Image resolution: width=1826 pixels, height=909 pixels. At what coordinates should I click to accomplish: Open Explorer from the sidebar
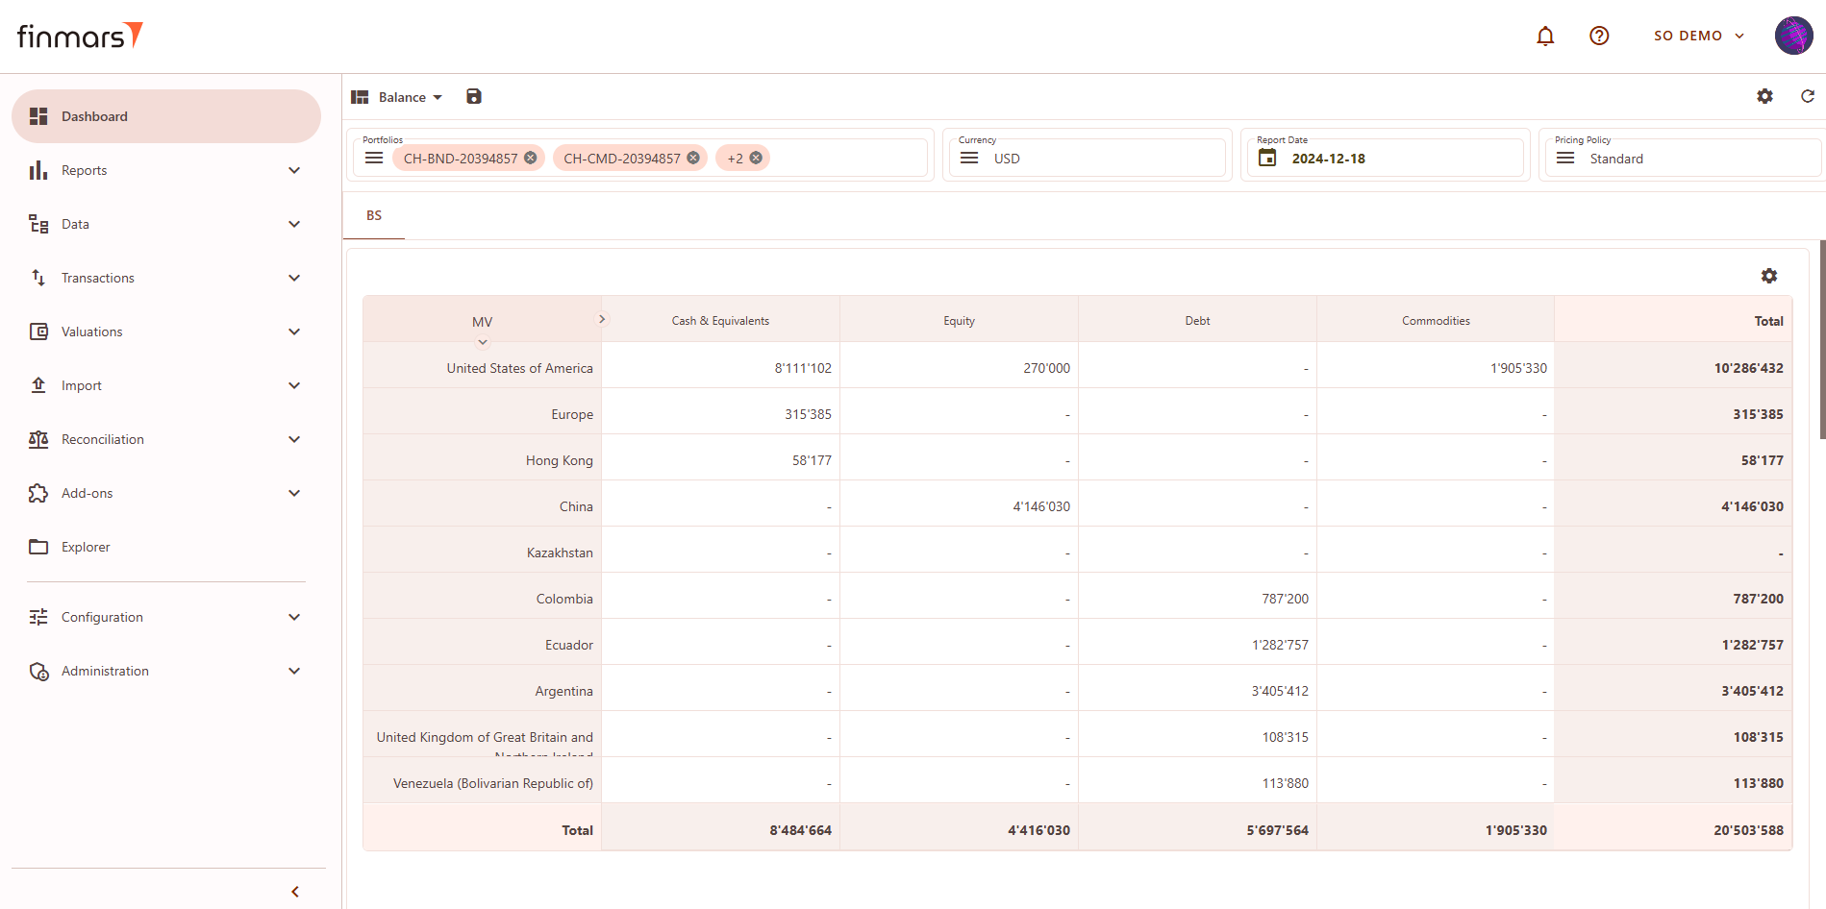click(86, 547)
